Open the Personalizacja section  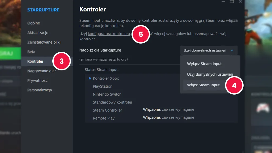coord(39,90)
